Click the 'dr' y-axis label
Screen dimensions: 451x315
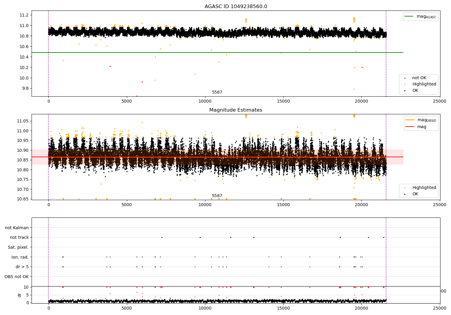[x=20, y=295]
